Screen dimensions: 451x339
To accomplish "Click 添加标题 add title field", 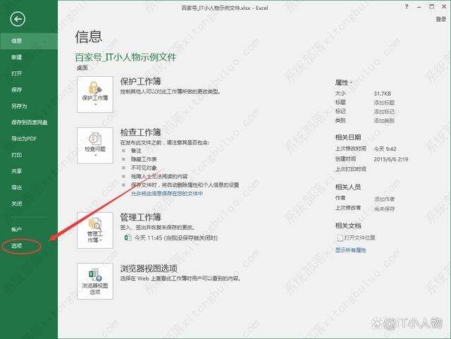I will pyautogui.click(x=384, y=102).
